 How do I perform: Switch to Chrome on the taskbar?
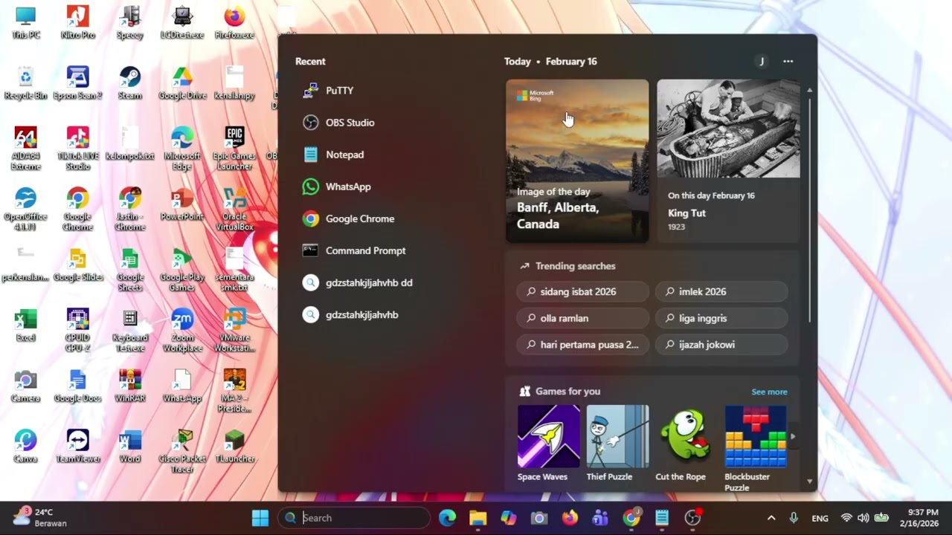point(631,518)
